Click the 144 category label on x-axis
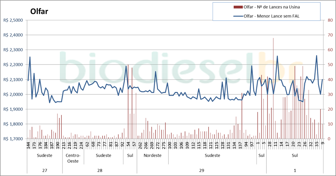Image resolution: width=336 pixels, height=176 pixels. click(28, 145)
